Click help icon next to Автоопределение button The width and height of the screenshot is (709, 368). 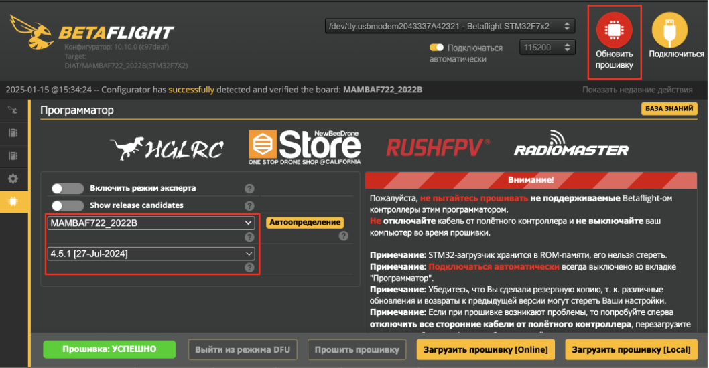pos(344,236)
